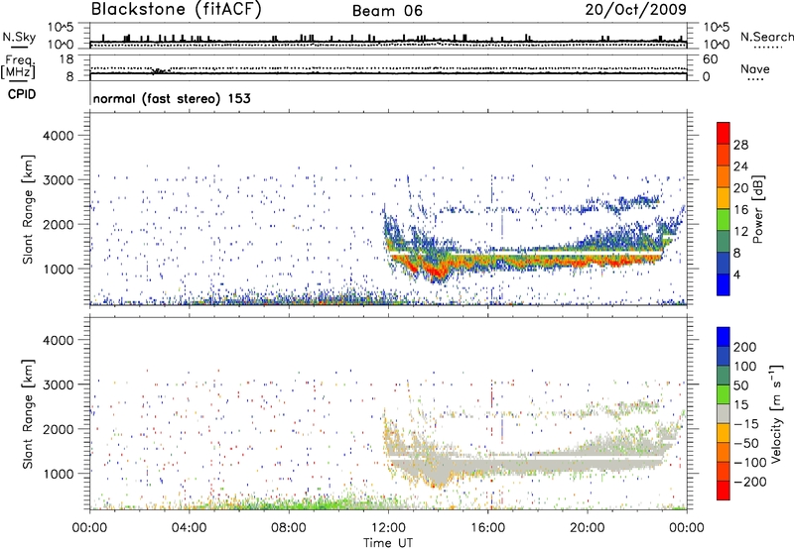
Task: Click the 'CPID' label
Action: tap(22, 94)
